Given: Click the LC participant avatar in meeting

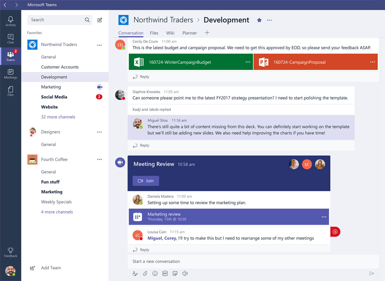Looking at the screenshot, I should (x=307, y=164).
